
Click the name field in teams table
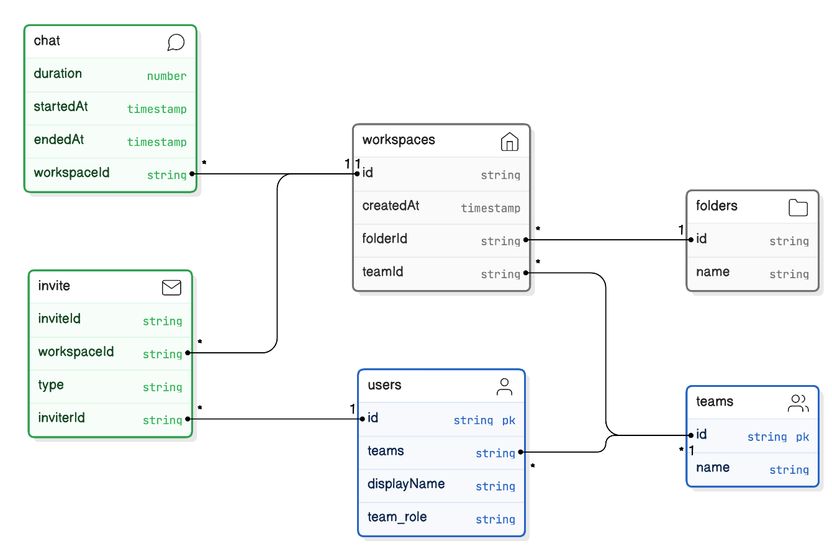point(753,469)
